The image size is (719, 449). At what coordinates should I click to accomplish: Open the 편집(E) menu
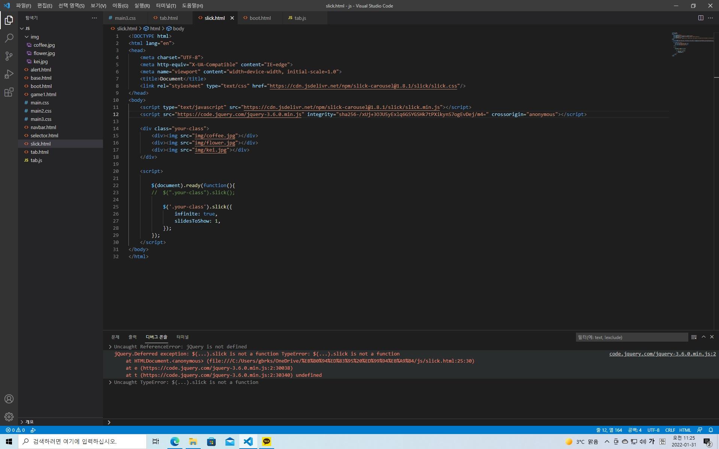(45, 6)
